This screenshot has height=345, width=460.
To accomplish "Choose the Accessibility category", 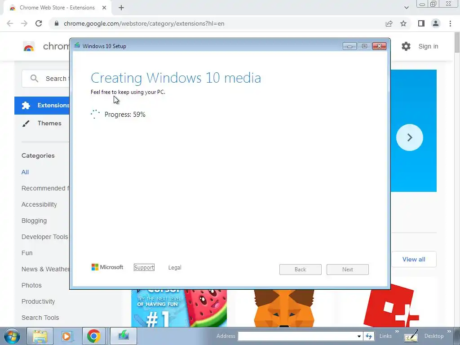I will point(39,204).
